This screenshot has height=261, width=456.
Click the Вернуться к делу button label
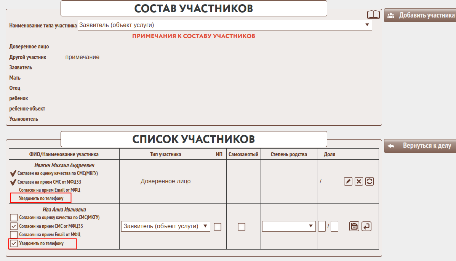coord(427,146)
